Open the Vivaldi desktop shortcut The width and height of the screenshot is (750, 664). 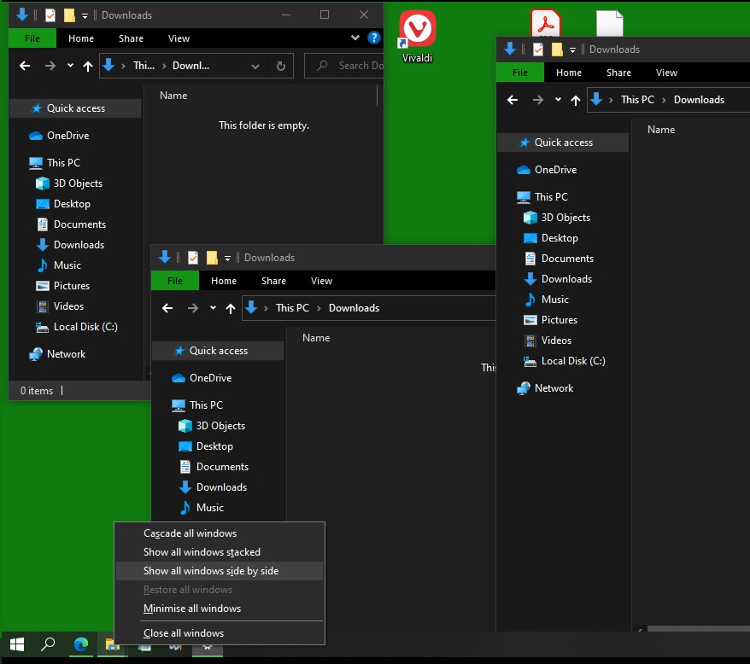click(417, 37)
